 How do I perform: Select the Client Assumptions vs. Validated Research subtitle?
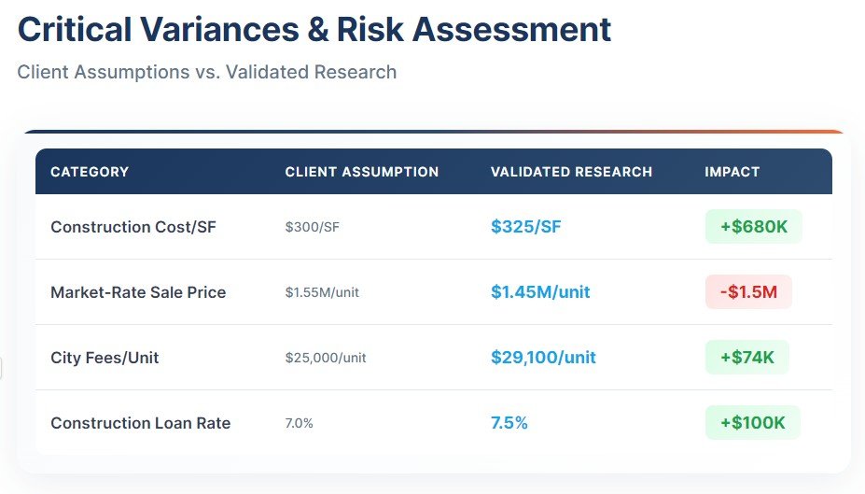[207, 72]
